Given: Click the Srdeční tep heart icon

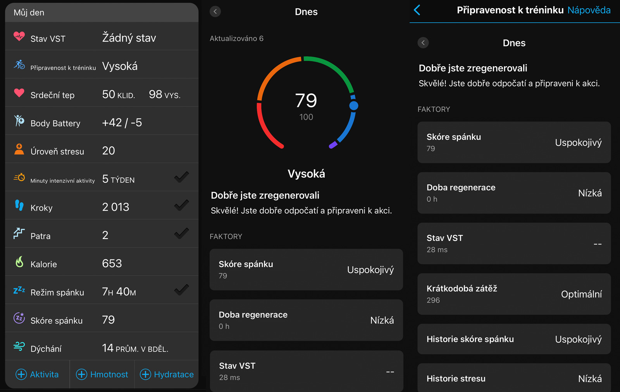Looking at the screenshot, I should coord(19,93).
